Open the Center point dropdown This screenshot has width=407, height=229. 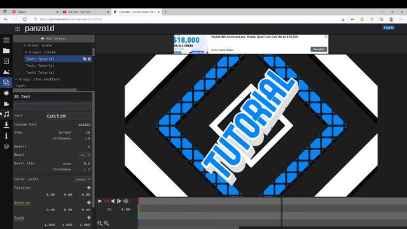tap(83, 179)
